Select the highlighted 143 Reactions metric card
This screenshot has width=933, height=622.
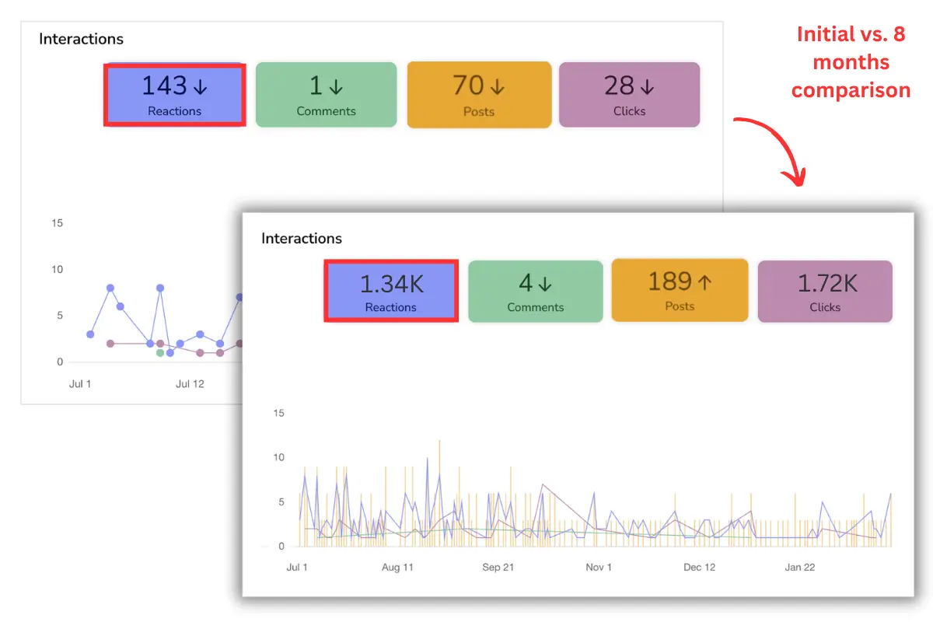pyautogui.click(x=174, y=93)
